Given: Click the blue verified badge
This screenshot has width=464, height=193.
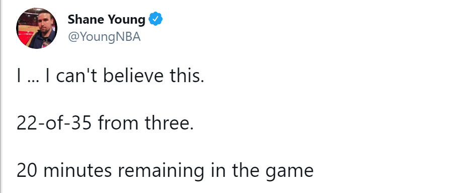Looking at the screenshot, I should [155, 19].
